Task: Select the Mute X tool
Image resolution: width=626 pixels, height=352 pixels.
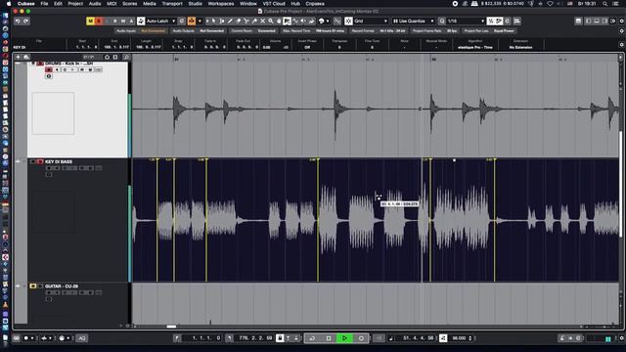Action: tap(262, 21)
